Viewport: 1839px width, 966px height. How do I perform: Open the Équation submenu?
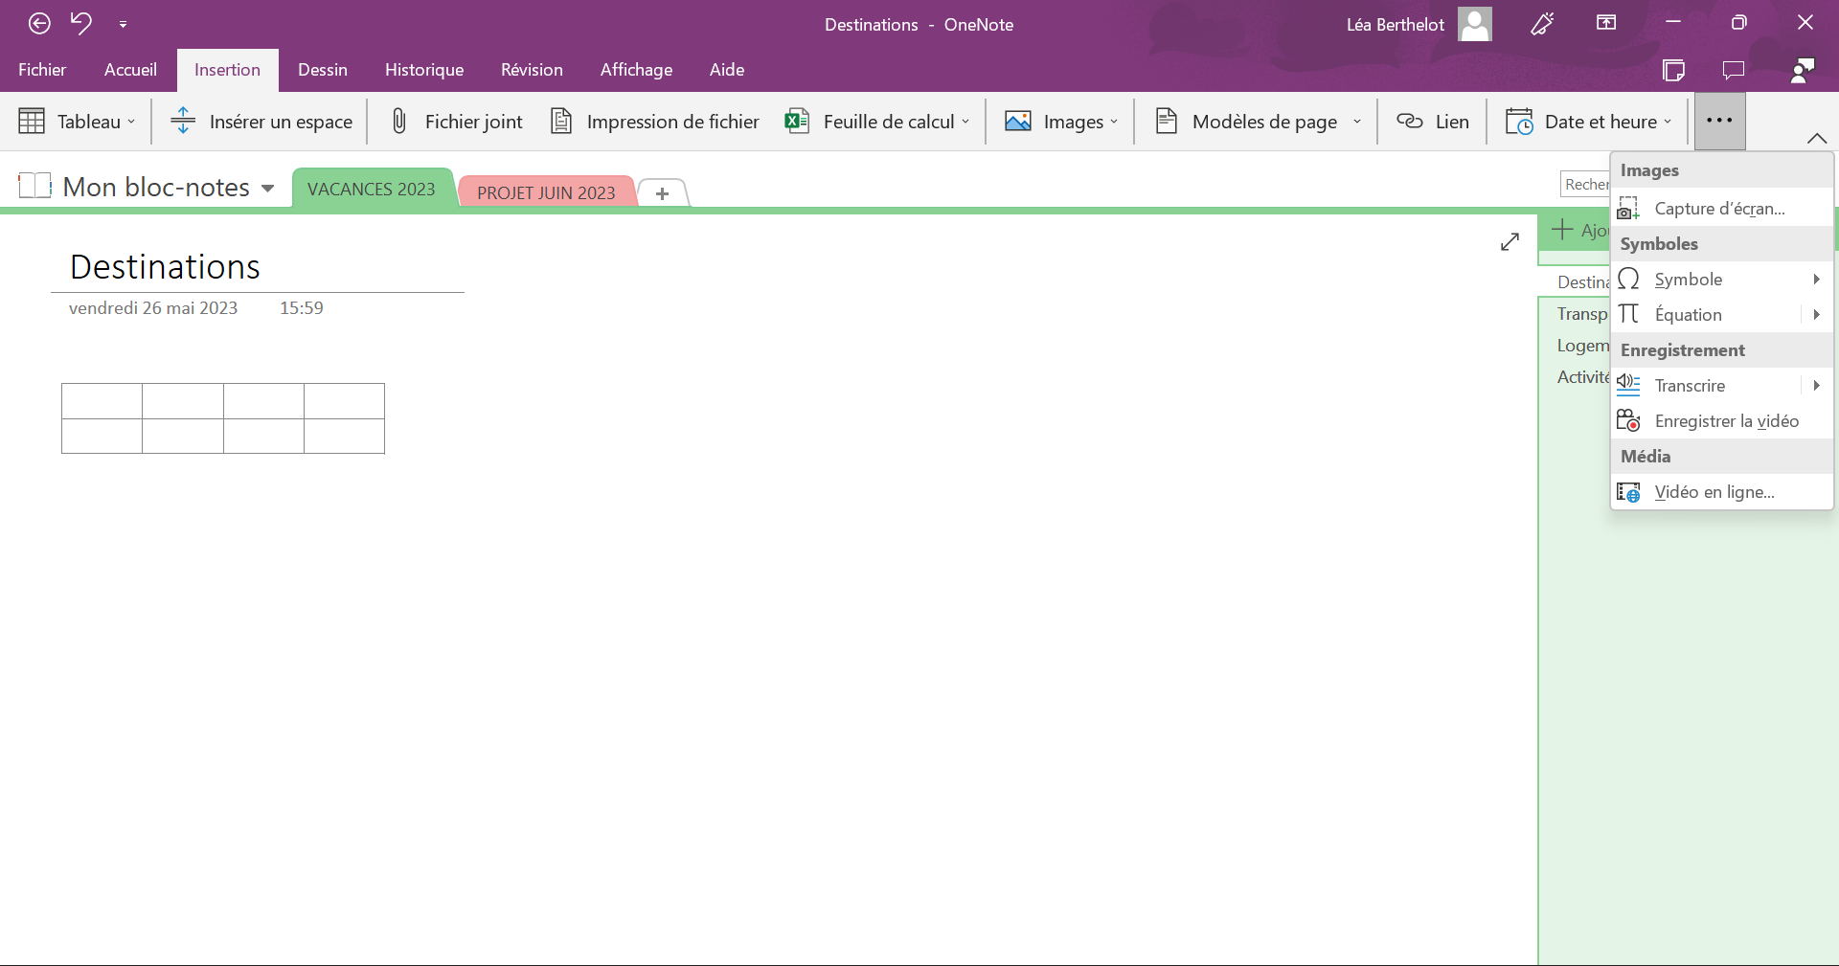[x=1721, y=315]
